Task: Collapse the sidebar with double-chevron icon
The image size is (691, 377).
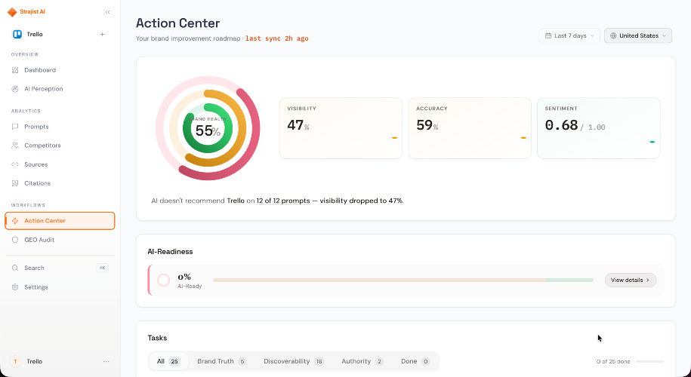Action: tap(107, 12)
